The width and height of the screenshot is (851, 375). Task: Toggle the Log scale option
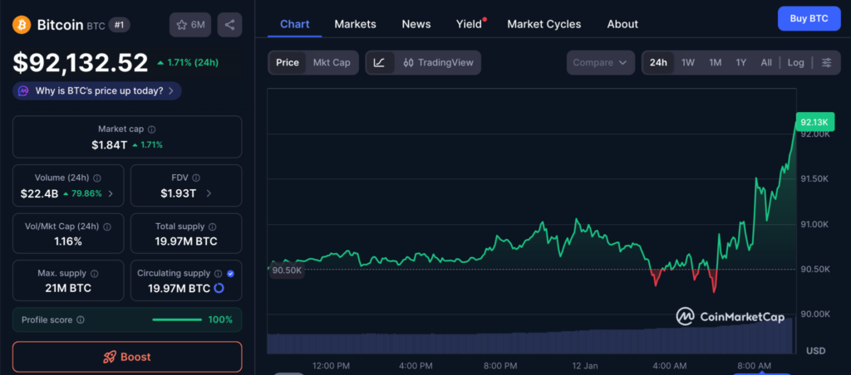coord(795,62)
